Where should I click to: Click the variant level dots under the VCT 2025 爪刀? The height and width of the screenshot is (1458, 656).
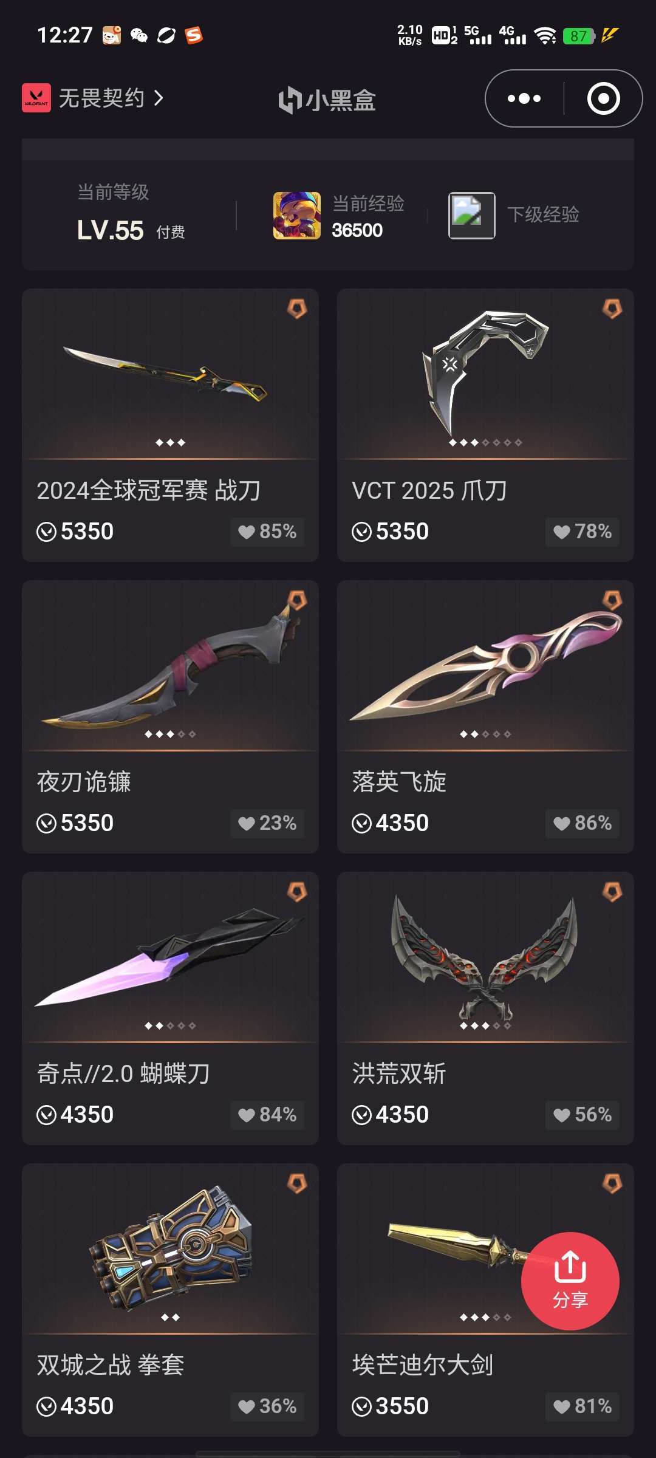[x=485, y=442]
